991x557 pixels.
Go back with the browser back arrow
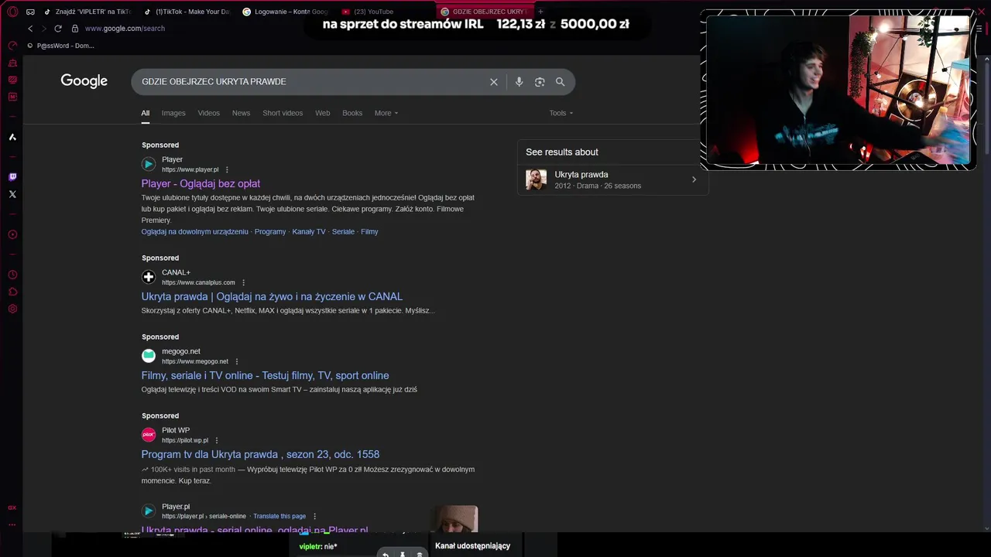pos(30,29)
